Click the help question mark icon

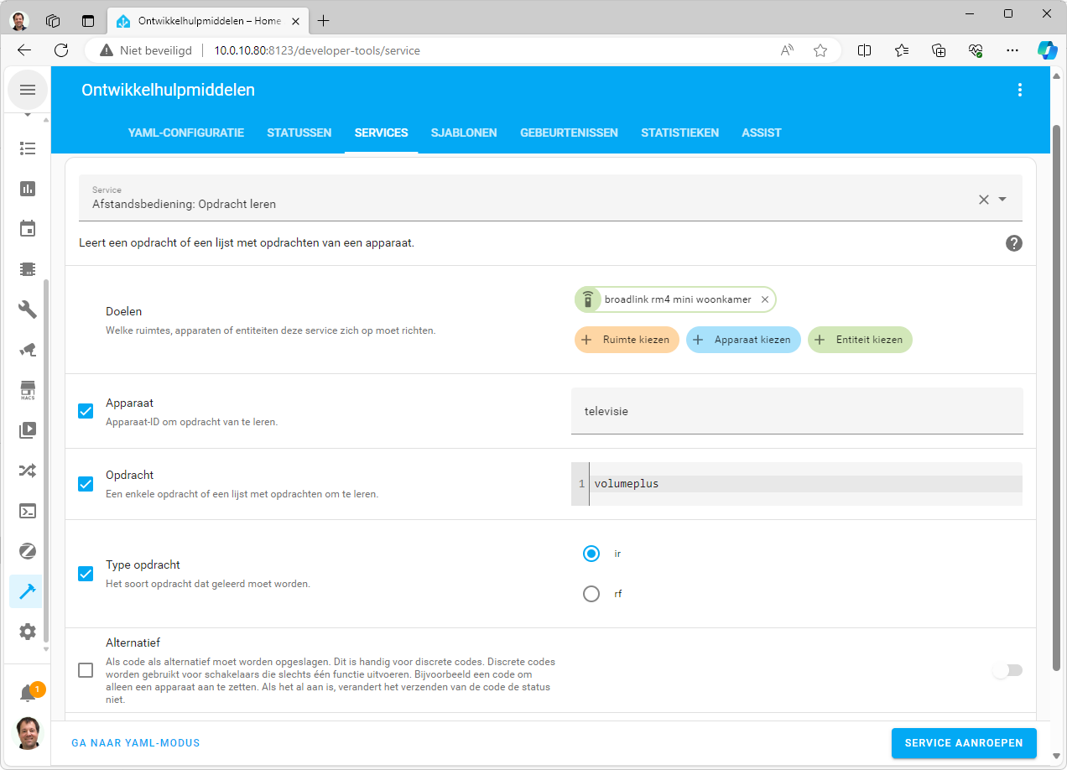(x=1013, y=243)
